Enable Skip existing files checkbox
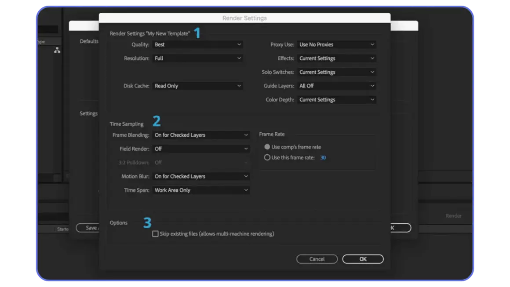510x287 pixels. (x=156, y=234)
